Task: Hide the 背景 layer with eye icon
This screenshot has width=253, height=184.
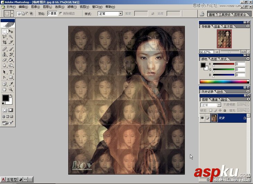Action: point(202,118)
